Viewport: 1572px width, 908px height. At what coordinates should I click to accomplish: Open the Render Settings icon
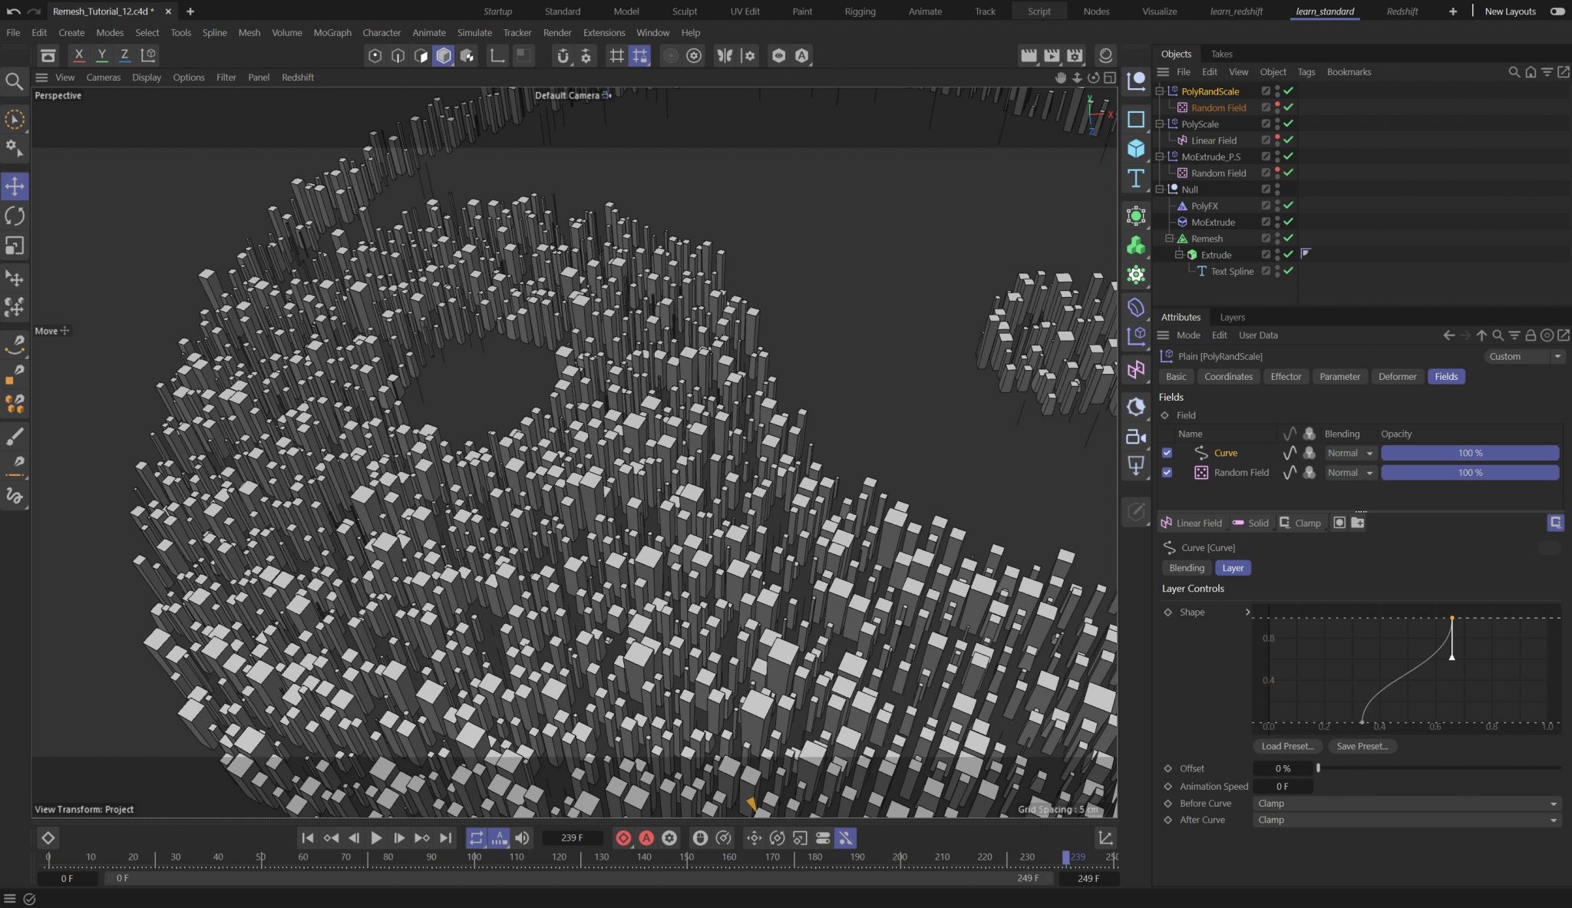[1075, 55]
